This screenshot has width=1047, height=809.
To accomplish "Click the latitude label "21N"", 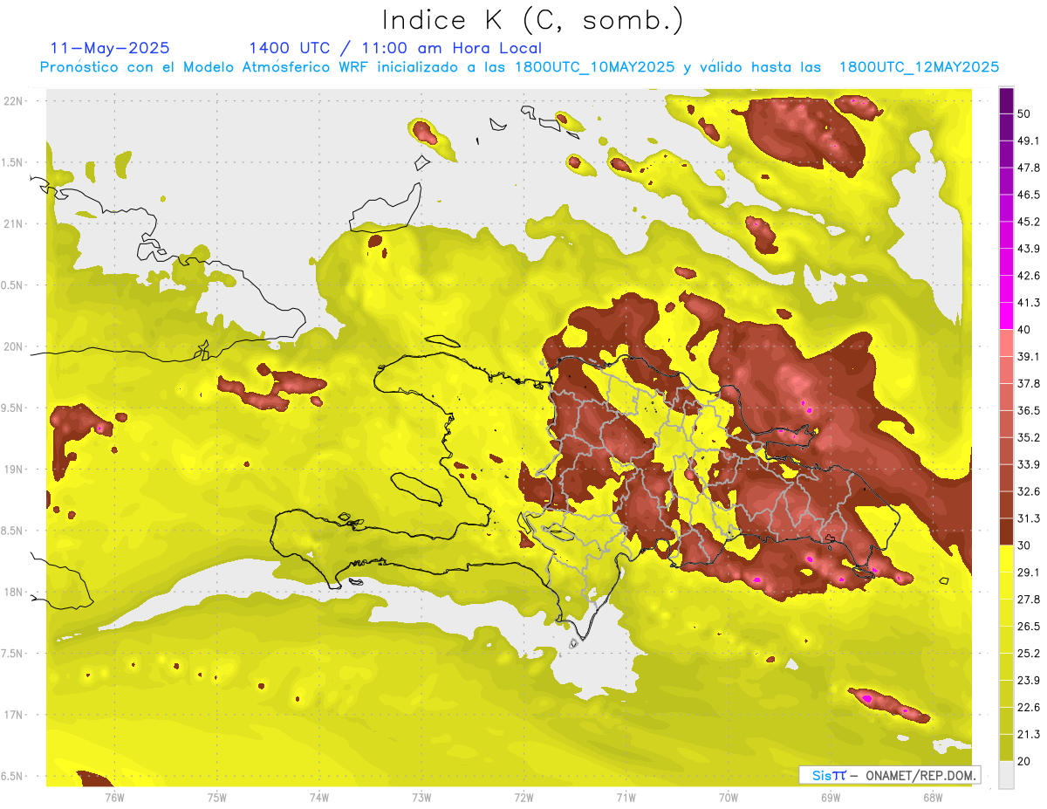I will coord(15,223).
